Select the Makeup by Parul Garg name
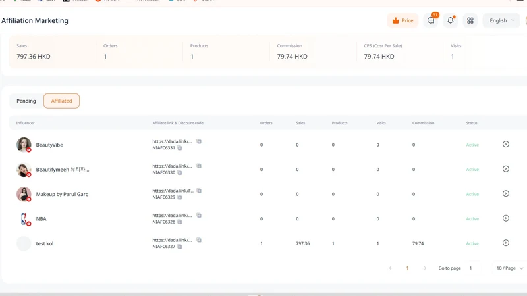527x296 pixels. (62, 194)
